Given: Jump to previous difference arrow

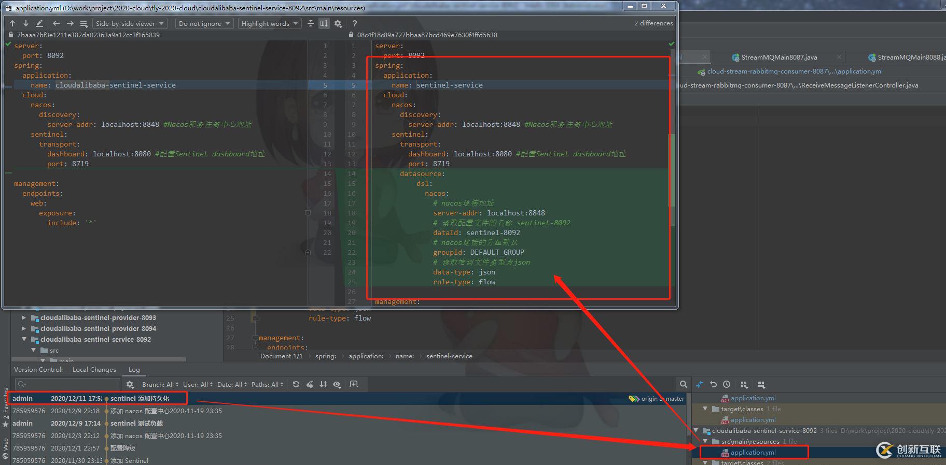Looking at the screenshot, I should click(12, 23).
